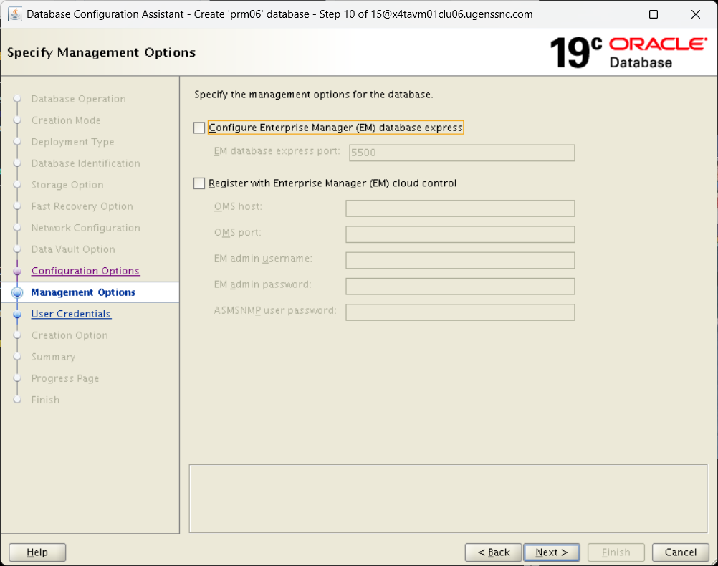Proceed with the Next button
Screen dimensions: 718x566
coord(552,552)
